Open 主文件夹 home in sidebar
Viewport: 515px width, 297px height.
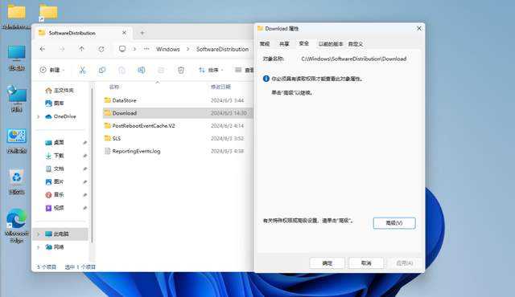pos(60,91)
